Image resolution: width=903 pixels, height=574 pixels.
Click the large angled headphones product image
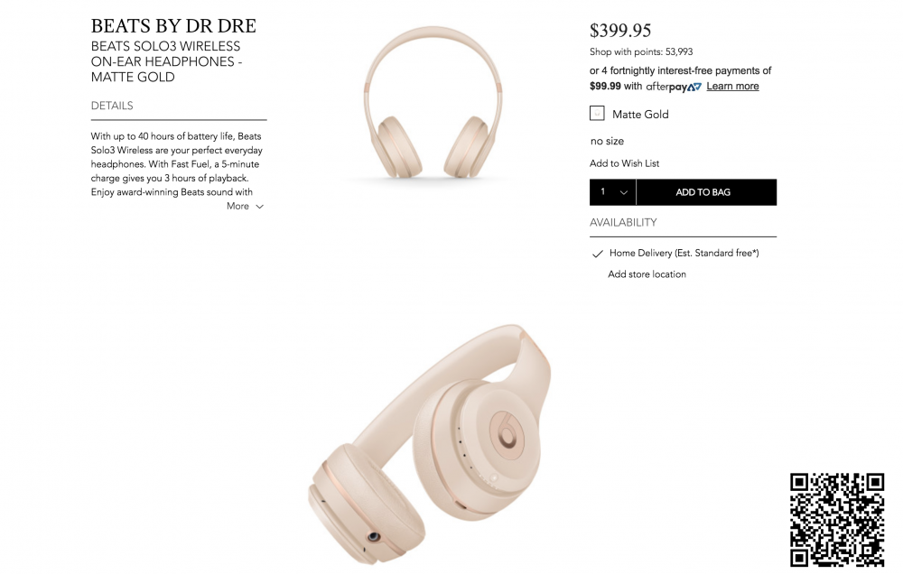pos(430,444)
